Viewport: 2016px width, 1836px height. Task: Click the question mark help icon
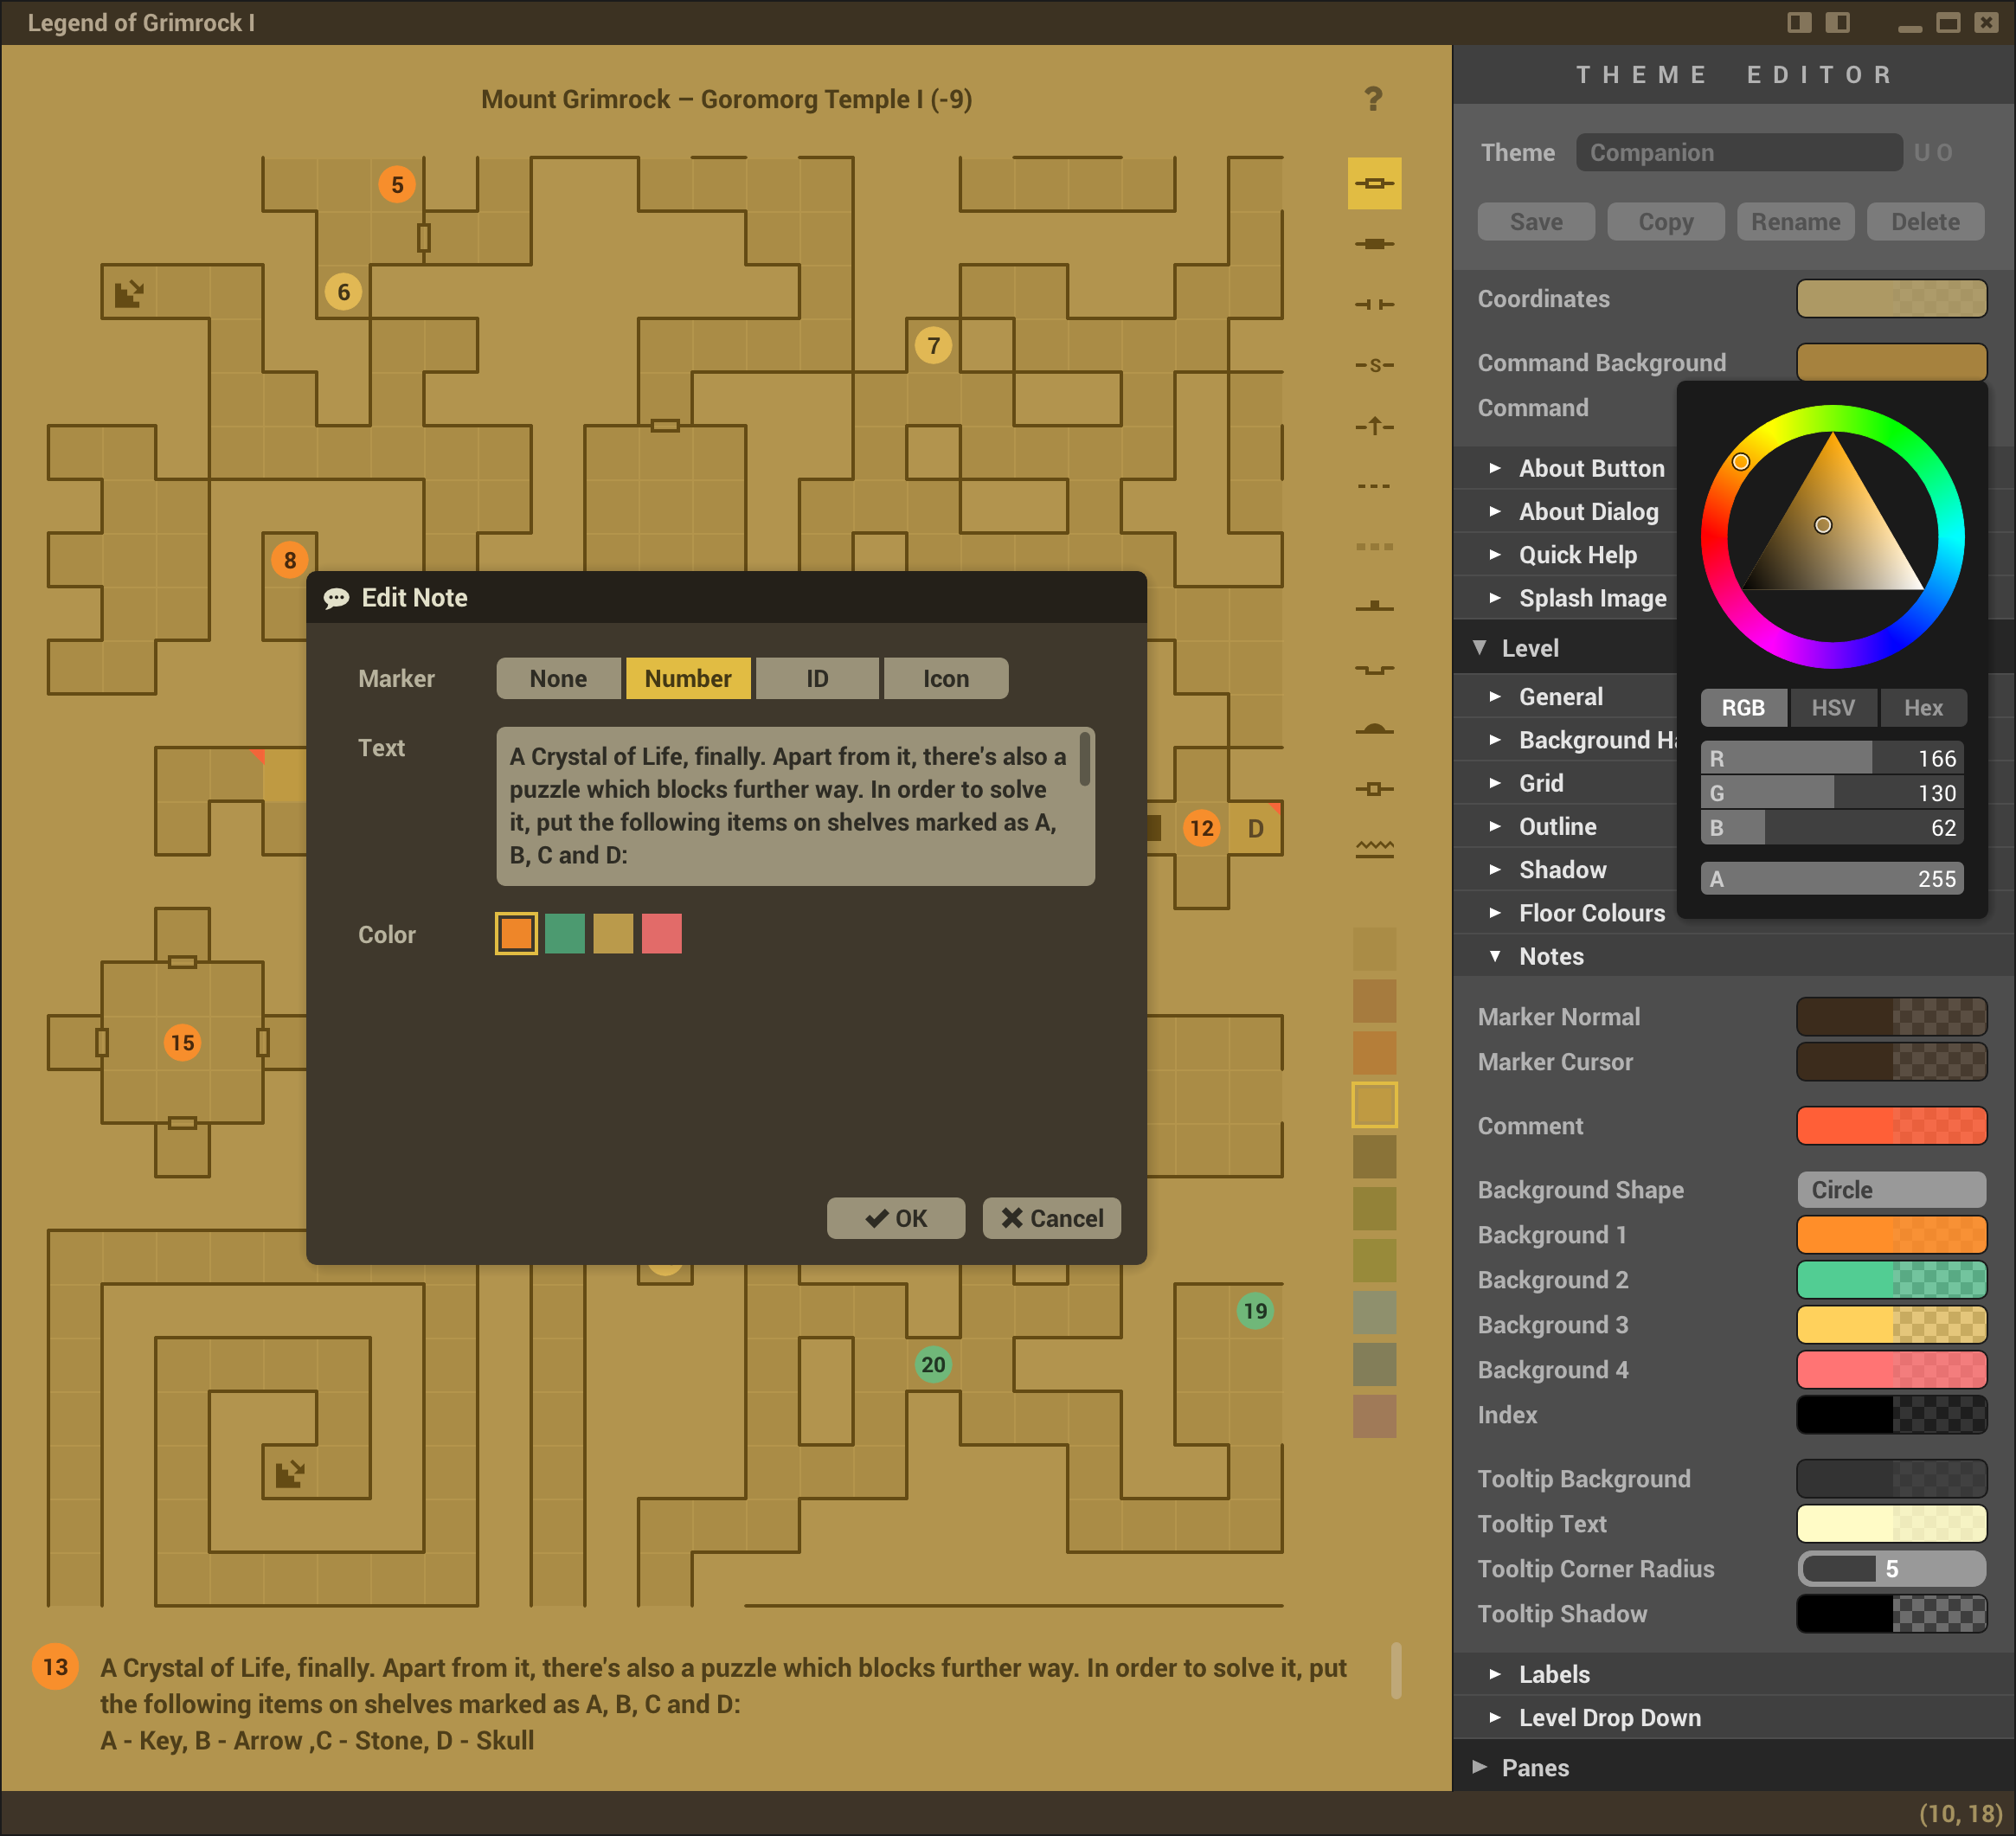click(x=1373, y=99)
